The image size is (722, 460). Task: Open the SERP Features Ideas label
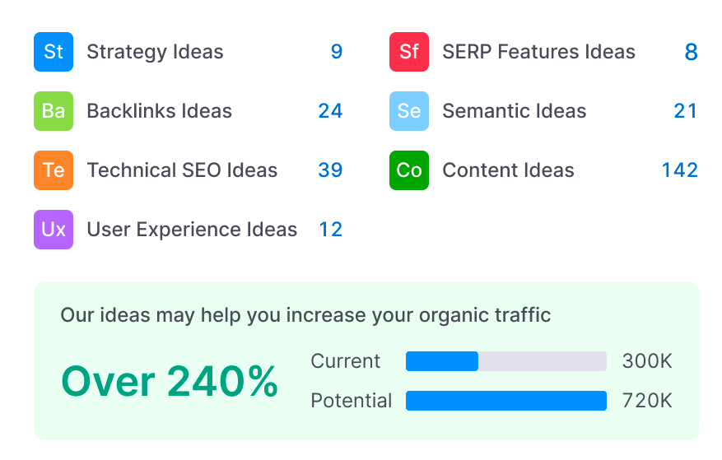pyautogui.click(x=538, y=52)
